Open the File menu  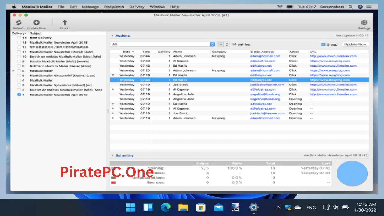61,7
